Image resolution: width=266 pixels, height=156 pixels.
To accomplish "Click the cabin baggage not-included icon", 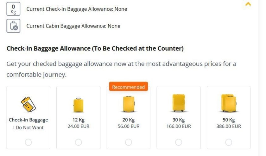I will tap(13, 26).
